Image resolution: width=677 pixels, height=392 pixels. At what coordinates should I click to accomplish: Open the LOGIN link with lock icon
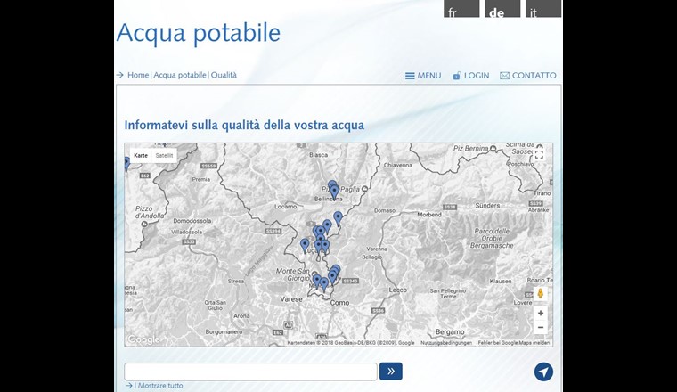(x=470, y=76)
